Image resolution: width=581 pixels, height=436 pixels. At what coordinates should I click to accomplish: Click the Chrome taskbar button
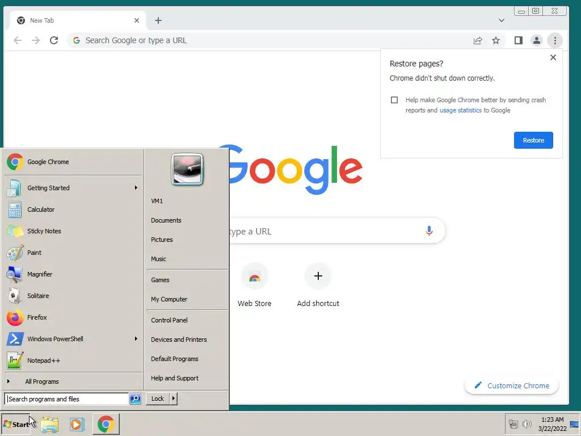click(x=106, y=424)
